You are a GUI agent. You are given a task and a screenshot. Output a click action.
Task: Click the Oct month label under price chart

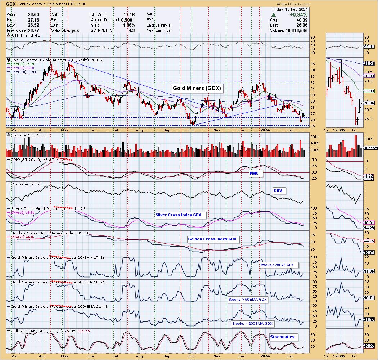coord(191,130)
